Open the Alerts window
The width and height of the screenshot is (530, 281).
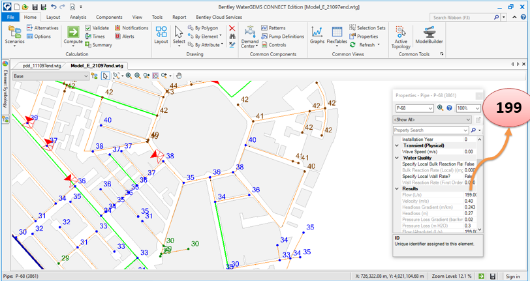click(x=125, y=37)
